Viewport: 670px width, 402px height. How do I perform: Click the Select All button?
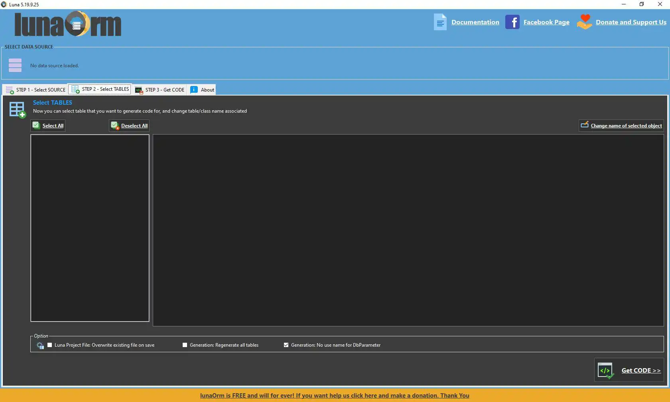point(48,125)
